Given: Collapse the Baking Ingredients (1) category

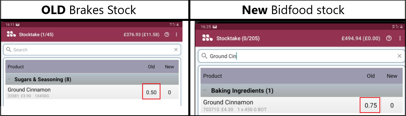Looking at the screenshot, I should coord(205,91).
